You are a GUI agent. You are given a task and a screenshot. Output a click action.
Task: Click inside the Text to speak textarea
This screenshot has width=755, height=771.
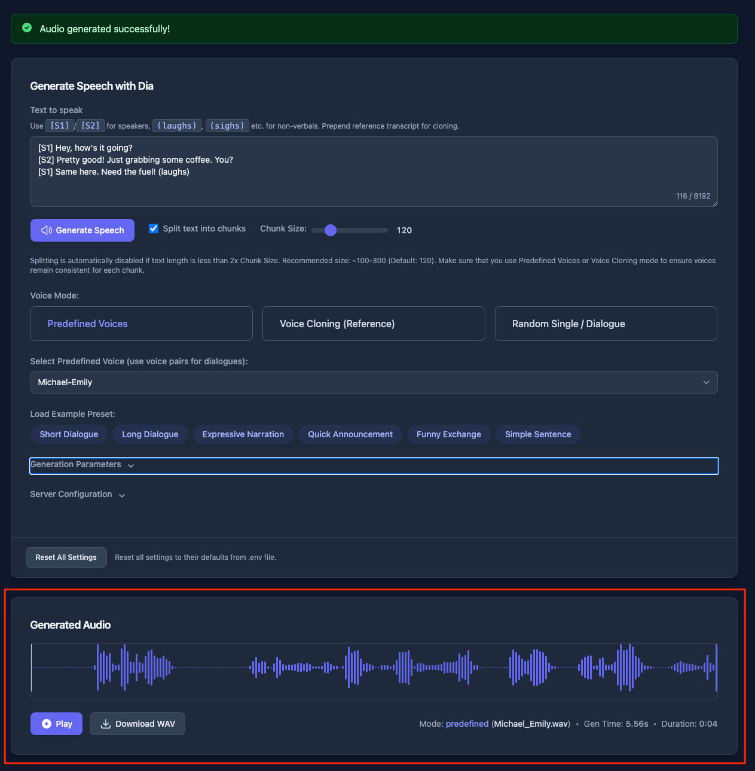(374, 172)
